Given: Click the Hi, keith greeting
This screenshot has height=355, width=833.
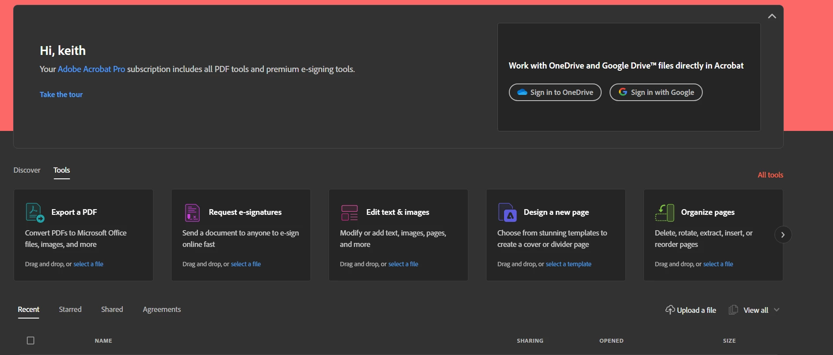Looking at the screenshot, I should (x=63, y=51).
